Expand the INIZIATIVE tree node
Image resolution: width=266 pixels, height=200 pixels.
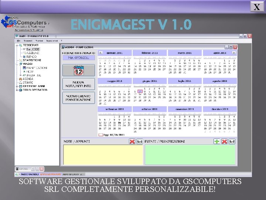[21, 75]
